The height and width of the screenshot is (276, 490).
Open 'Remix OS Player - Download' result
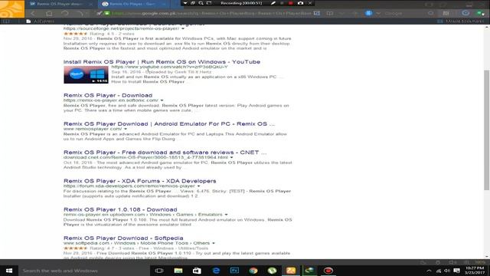pyautogui.click(x=108, y=95)
